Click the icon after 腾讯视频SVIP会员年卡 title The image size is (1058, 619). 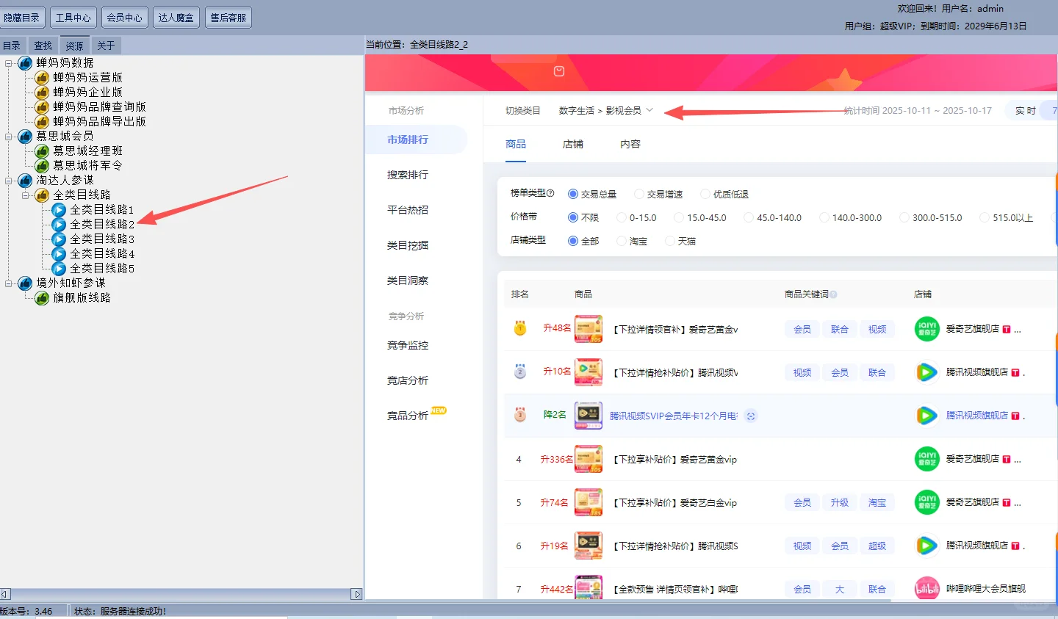click(751, 416)
